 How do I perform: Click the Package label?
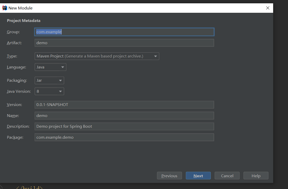click(x=15, y=137)
